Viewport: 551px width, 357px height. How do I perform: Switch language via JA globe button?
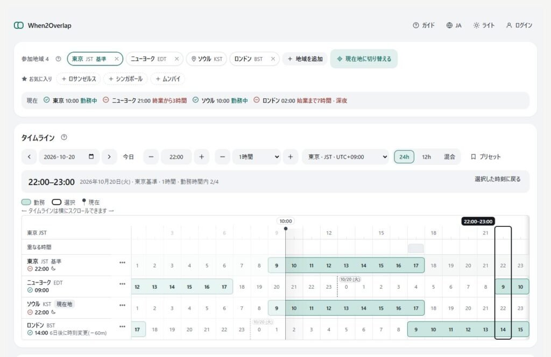[x=454, y=25]
